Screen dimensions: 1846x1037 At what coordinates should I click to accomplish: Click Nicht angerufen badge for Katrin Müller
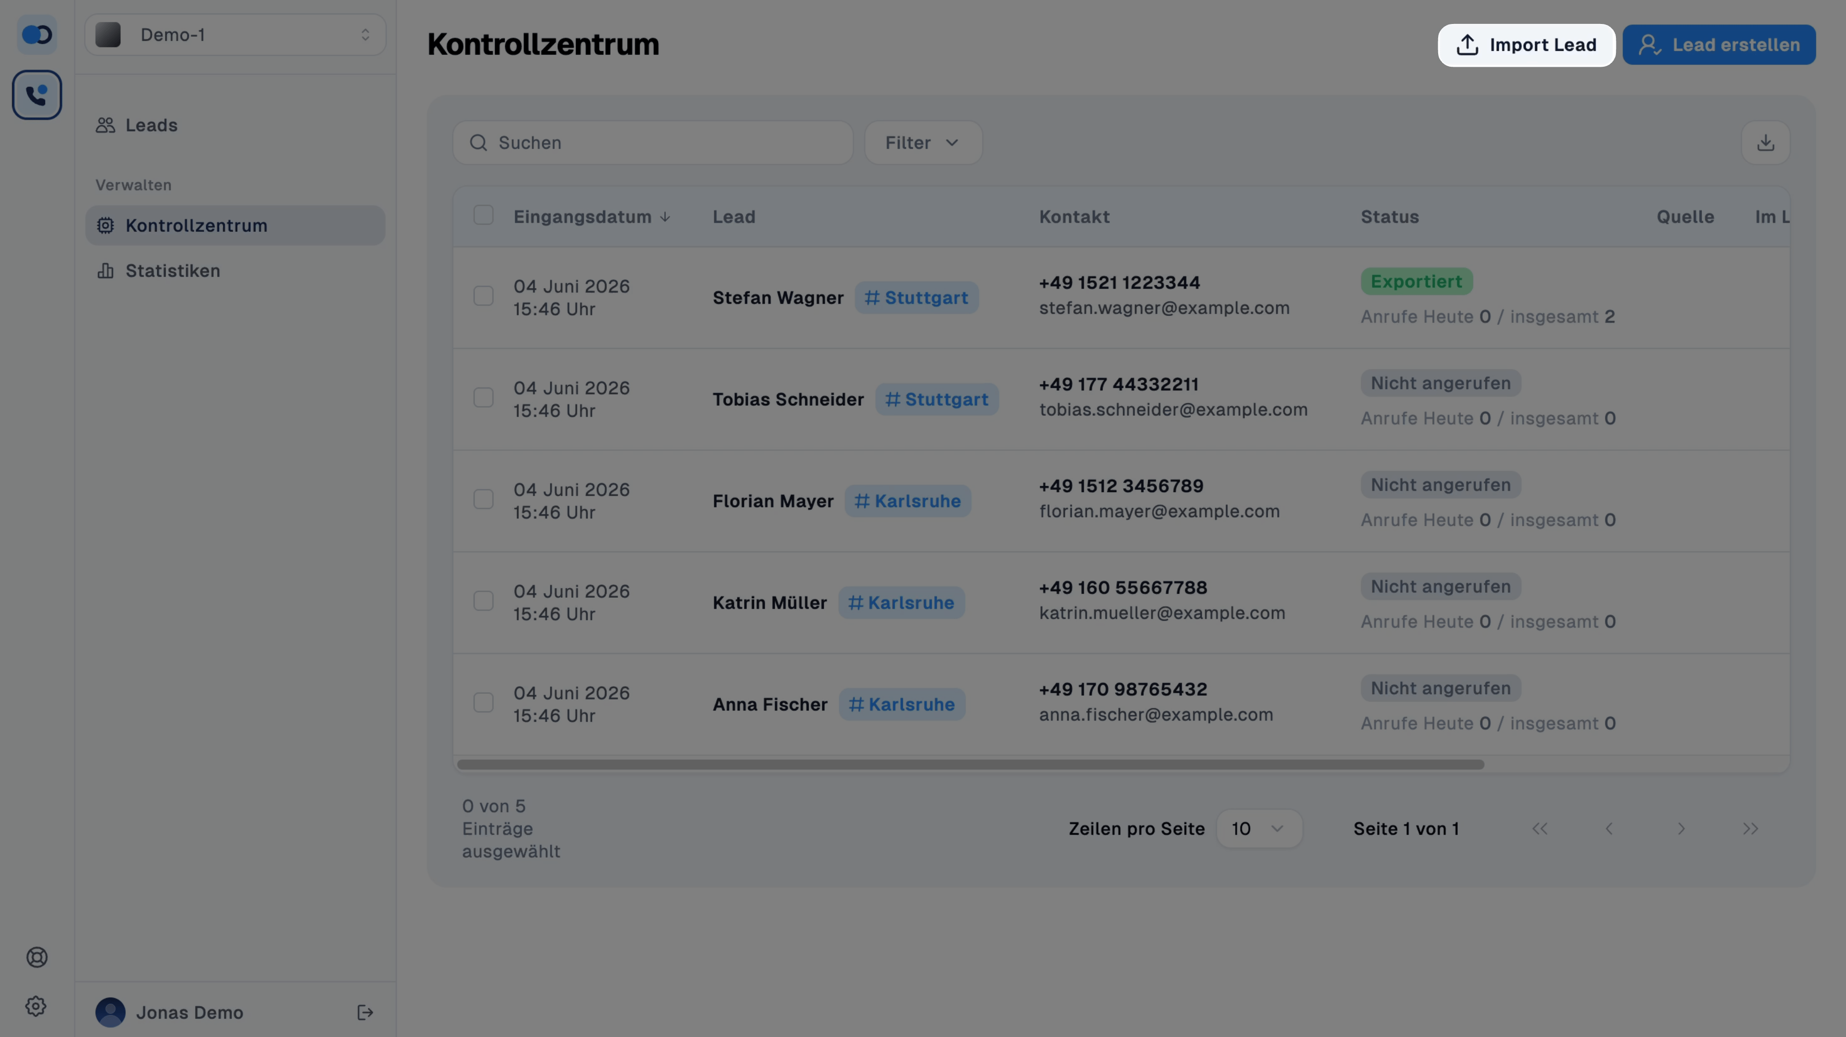[x=1441, y=587]
